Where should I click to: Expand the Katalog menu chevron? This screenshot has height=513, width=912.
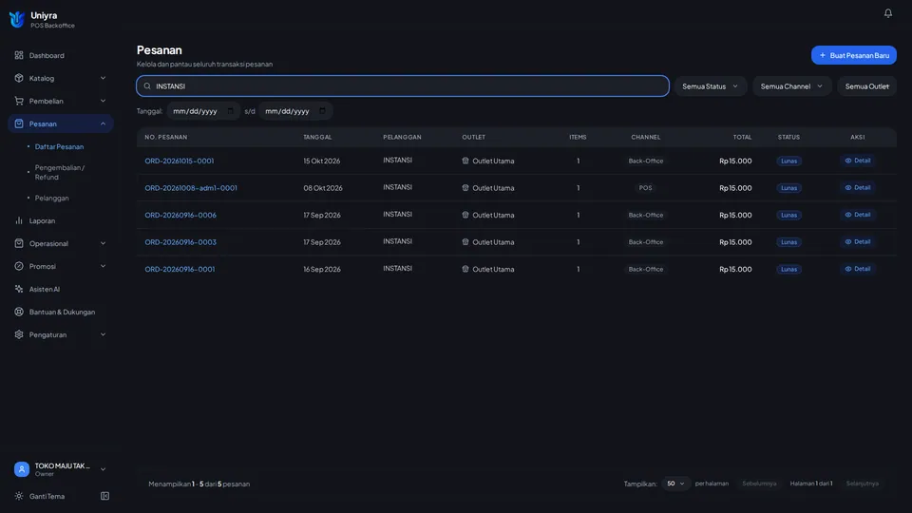103,78
